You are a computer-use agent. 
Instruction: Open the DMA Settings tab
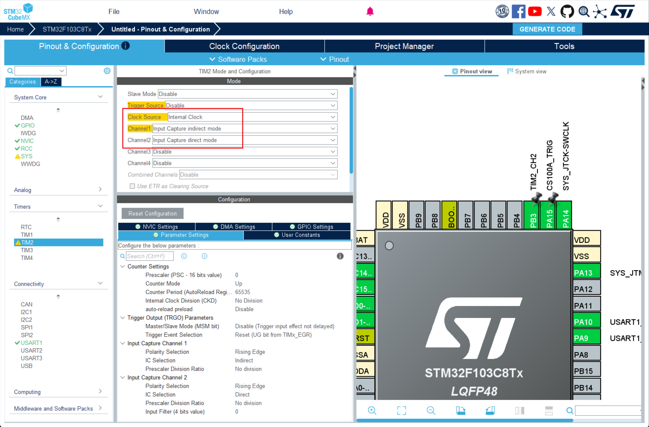point(234,227)
